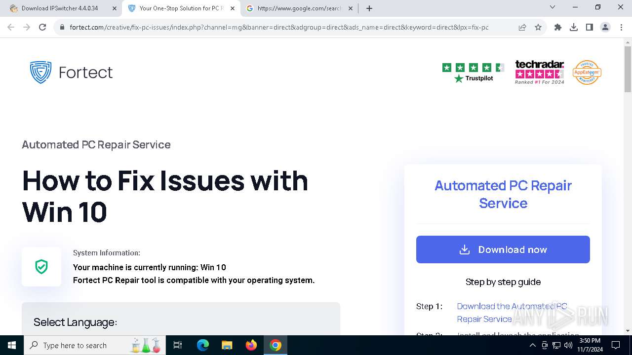Click the fortect.com address bar
The width and height of the screenshot is (632, 355).
(279, 28)
